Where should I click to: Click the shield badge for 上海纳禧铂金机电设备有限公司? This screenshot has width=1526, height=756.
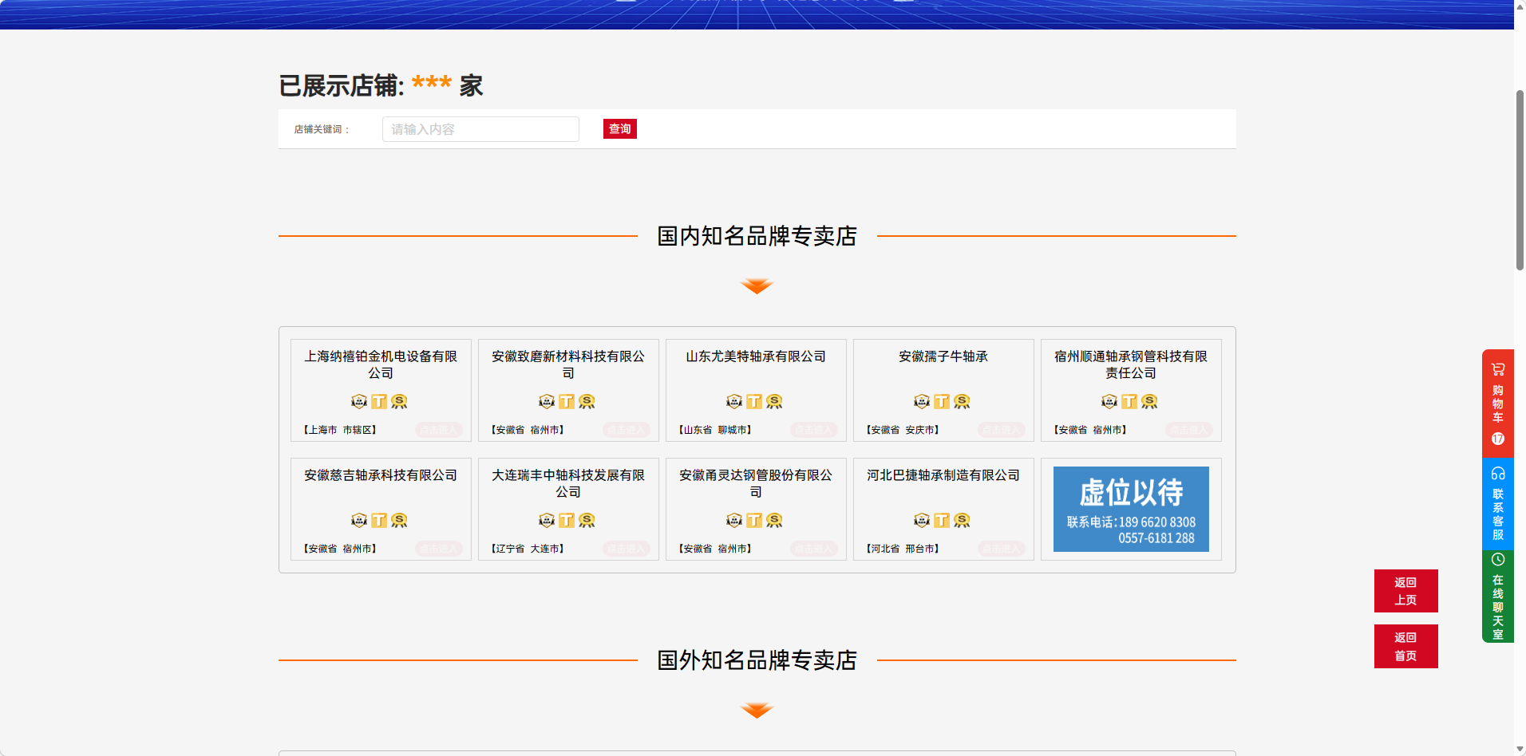pos(359,401)
